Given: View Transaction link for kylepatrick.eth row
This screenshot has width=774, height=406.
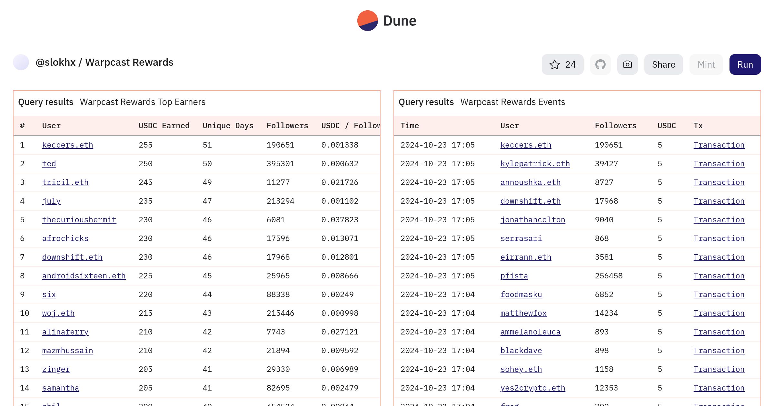Looking at the screenshot, I should click(719, 164).
